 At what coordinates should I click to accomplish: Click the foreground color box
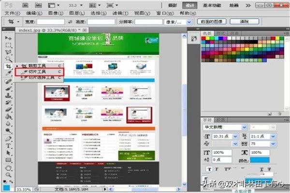(6, 188)
